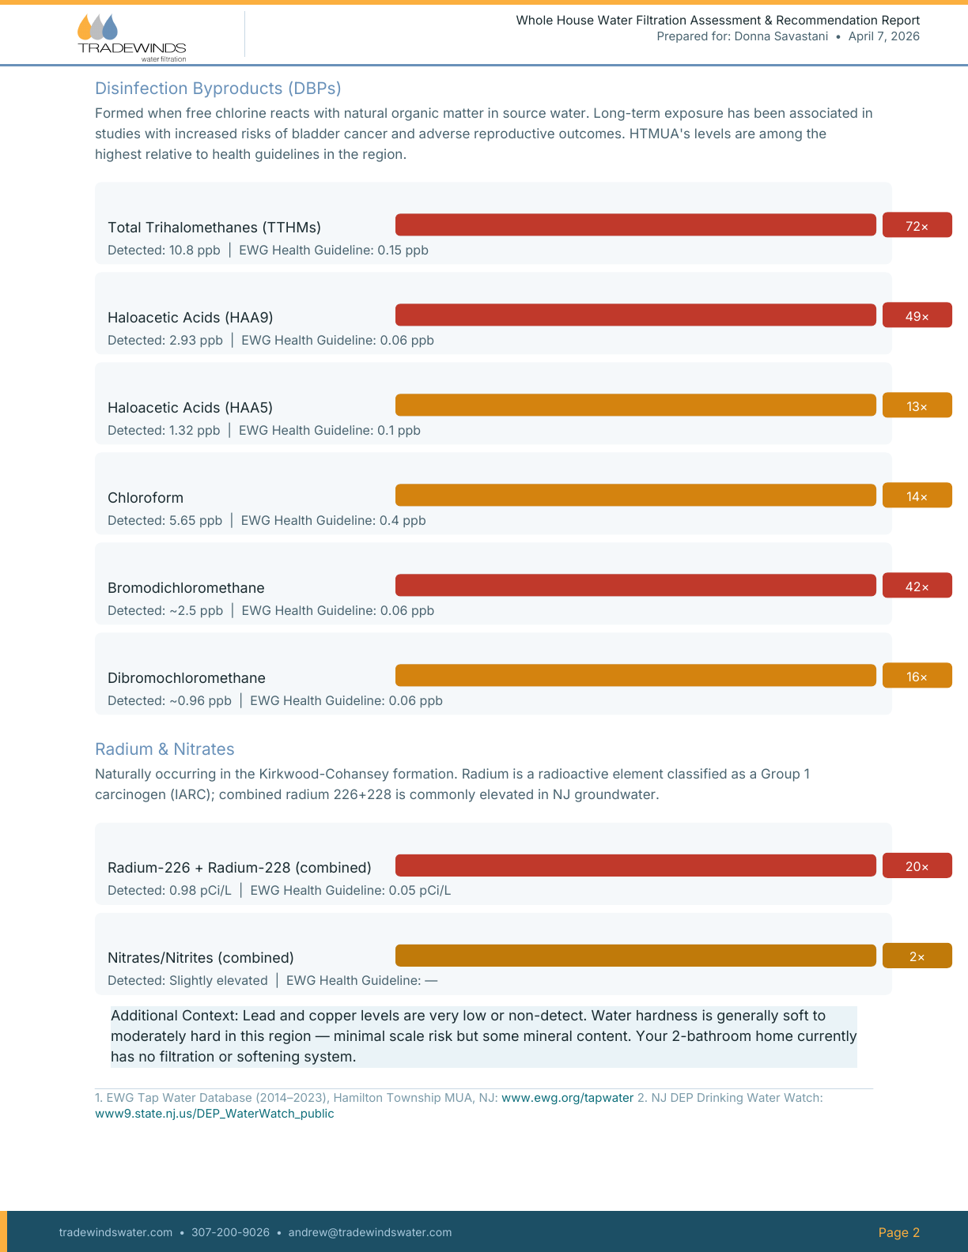This screenshot has height=1252, width=968.
Task: Click the 49× badge for HAA9
Action: click(917, 315)
